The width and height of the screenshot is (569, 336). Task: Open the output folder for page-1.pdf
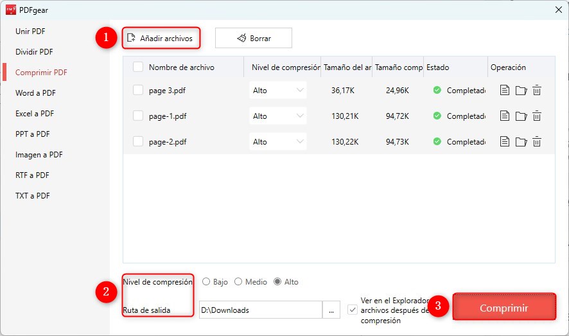click(x=521, y=116)
